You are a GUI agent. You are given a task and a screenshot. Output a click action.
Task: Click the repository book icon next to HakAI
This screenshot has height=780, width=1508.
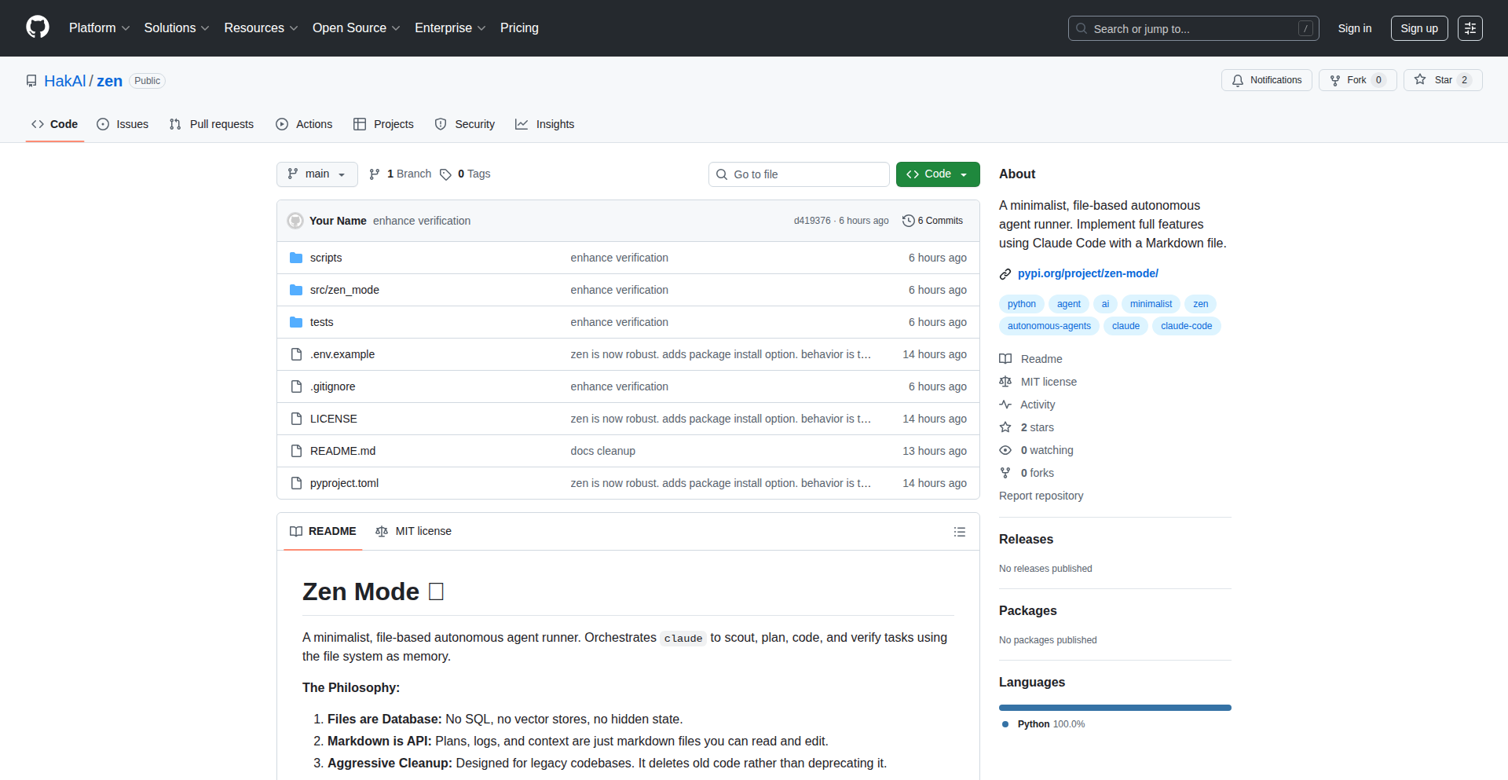coord(31,80)
